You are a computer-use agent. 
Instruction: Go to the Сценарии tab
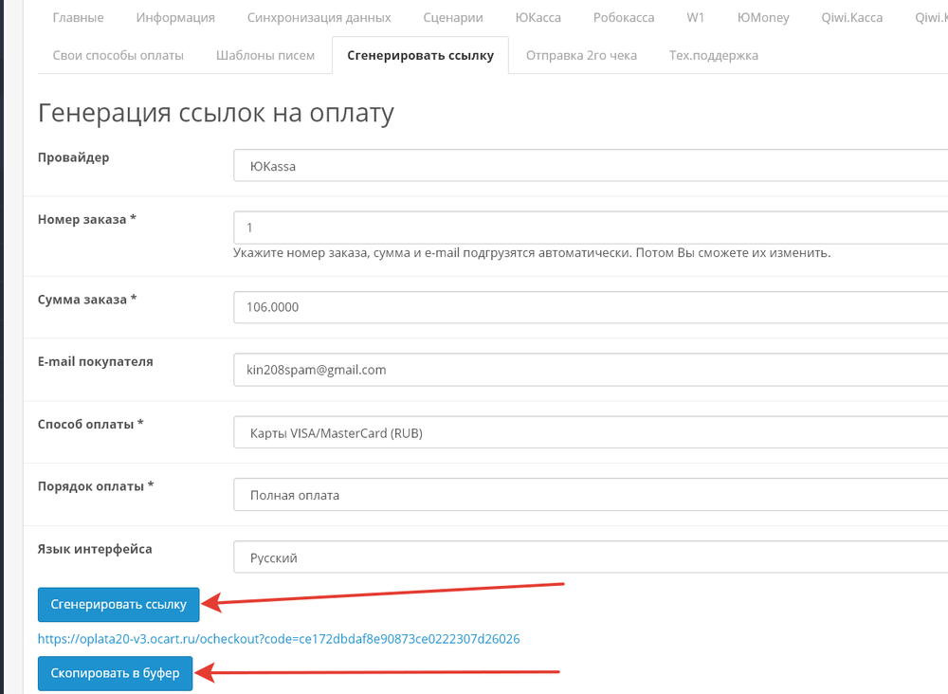click(x=453, y=18)
